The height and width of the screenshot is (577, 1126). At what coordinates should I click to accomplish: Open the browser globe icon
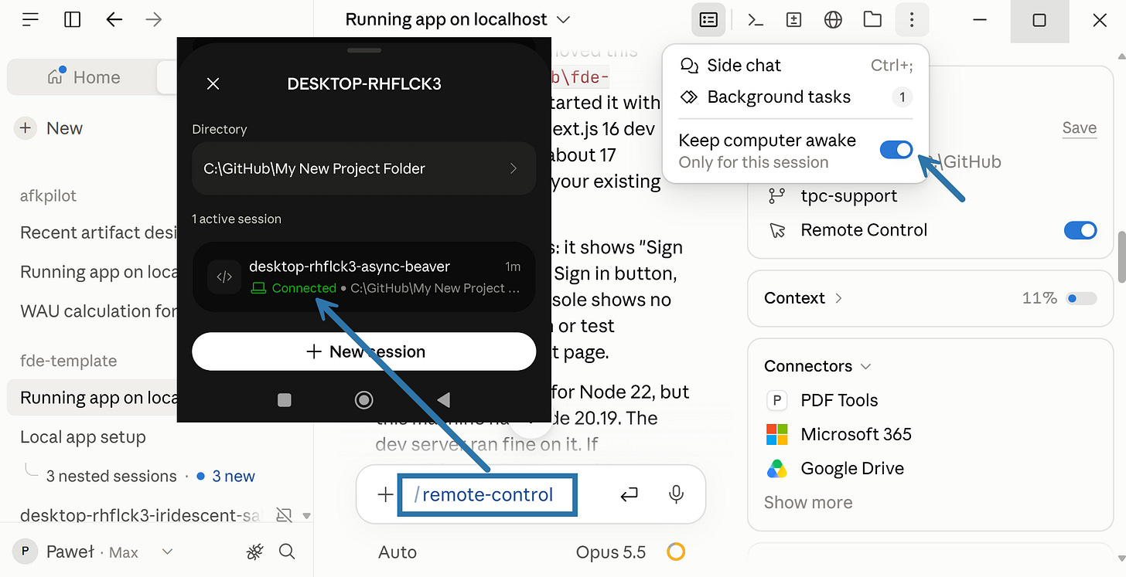coord(833,20)
